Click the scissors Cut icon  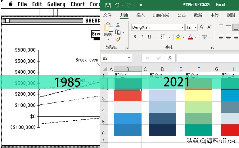click(x=118, y=25)
